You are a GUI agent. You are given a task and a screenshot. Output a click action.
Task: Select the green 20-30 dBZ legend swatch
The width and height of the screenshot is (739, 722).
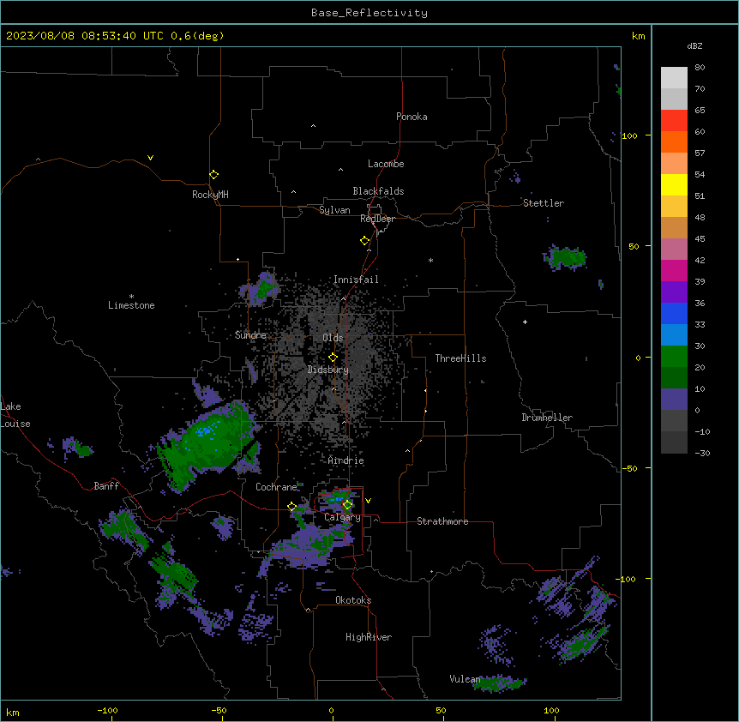pyautogui.click(x=674, y=357)
